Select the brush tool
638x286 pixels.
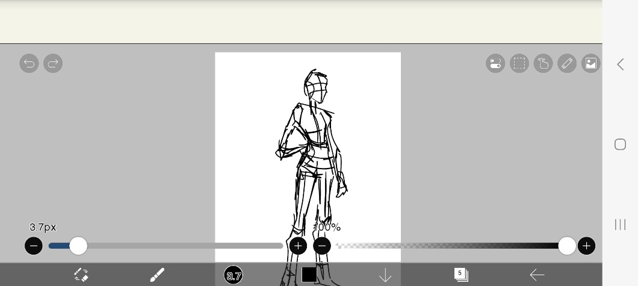coord(157,275)
